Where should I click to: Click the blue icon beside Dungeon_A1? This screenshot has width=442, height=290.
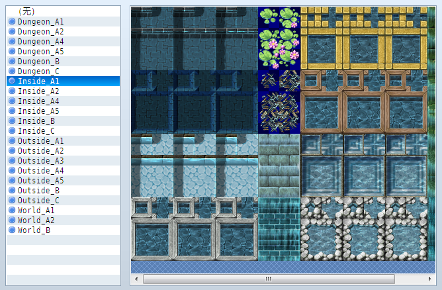[x=12, y=21]
